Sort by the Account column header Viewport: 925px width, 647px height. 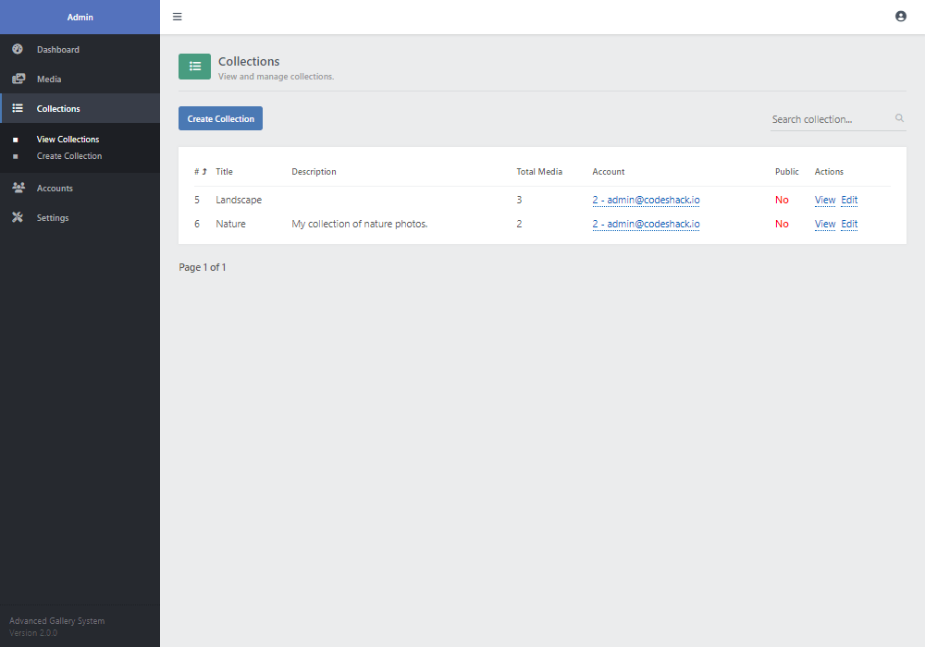[609, 172]
